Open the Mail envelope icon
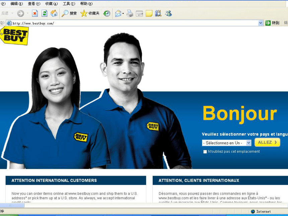The height and width of the screenshot is (216, 288). point(118,13)
